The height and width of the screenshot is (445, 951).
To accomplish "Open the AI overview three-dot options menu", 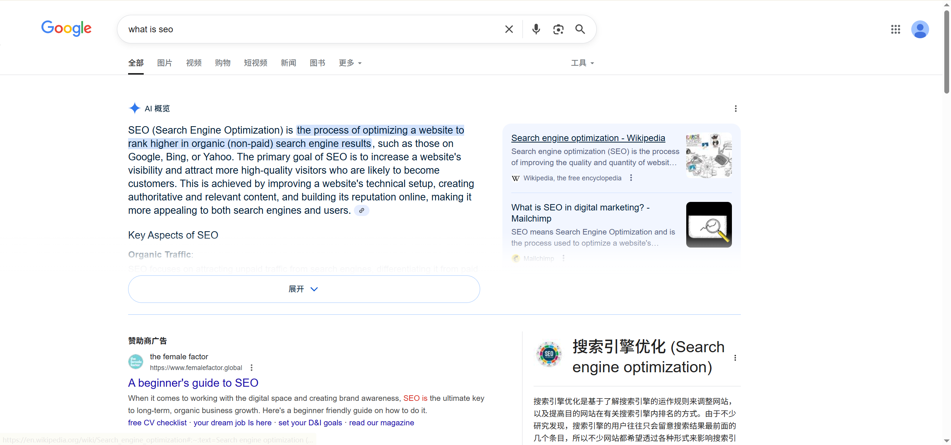I will click(x=736, y=108).
